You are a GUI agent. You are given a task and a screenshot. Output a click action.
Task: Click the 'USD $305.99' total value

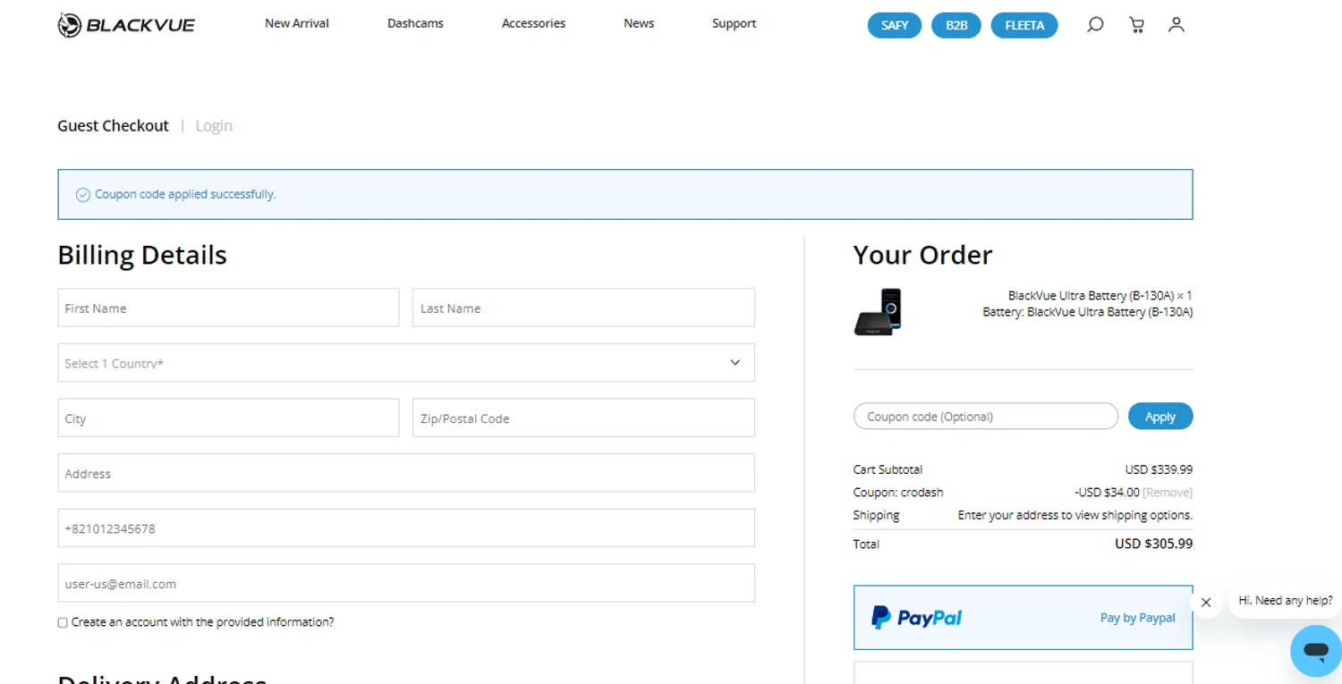pyautogui.click(x=1153, y=544)
